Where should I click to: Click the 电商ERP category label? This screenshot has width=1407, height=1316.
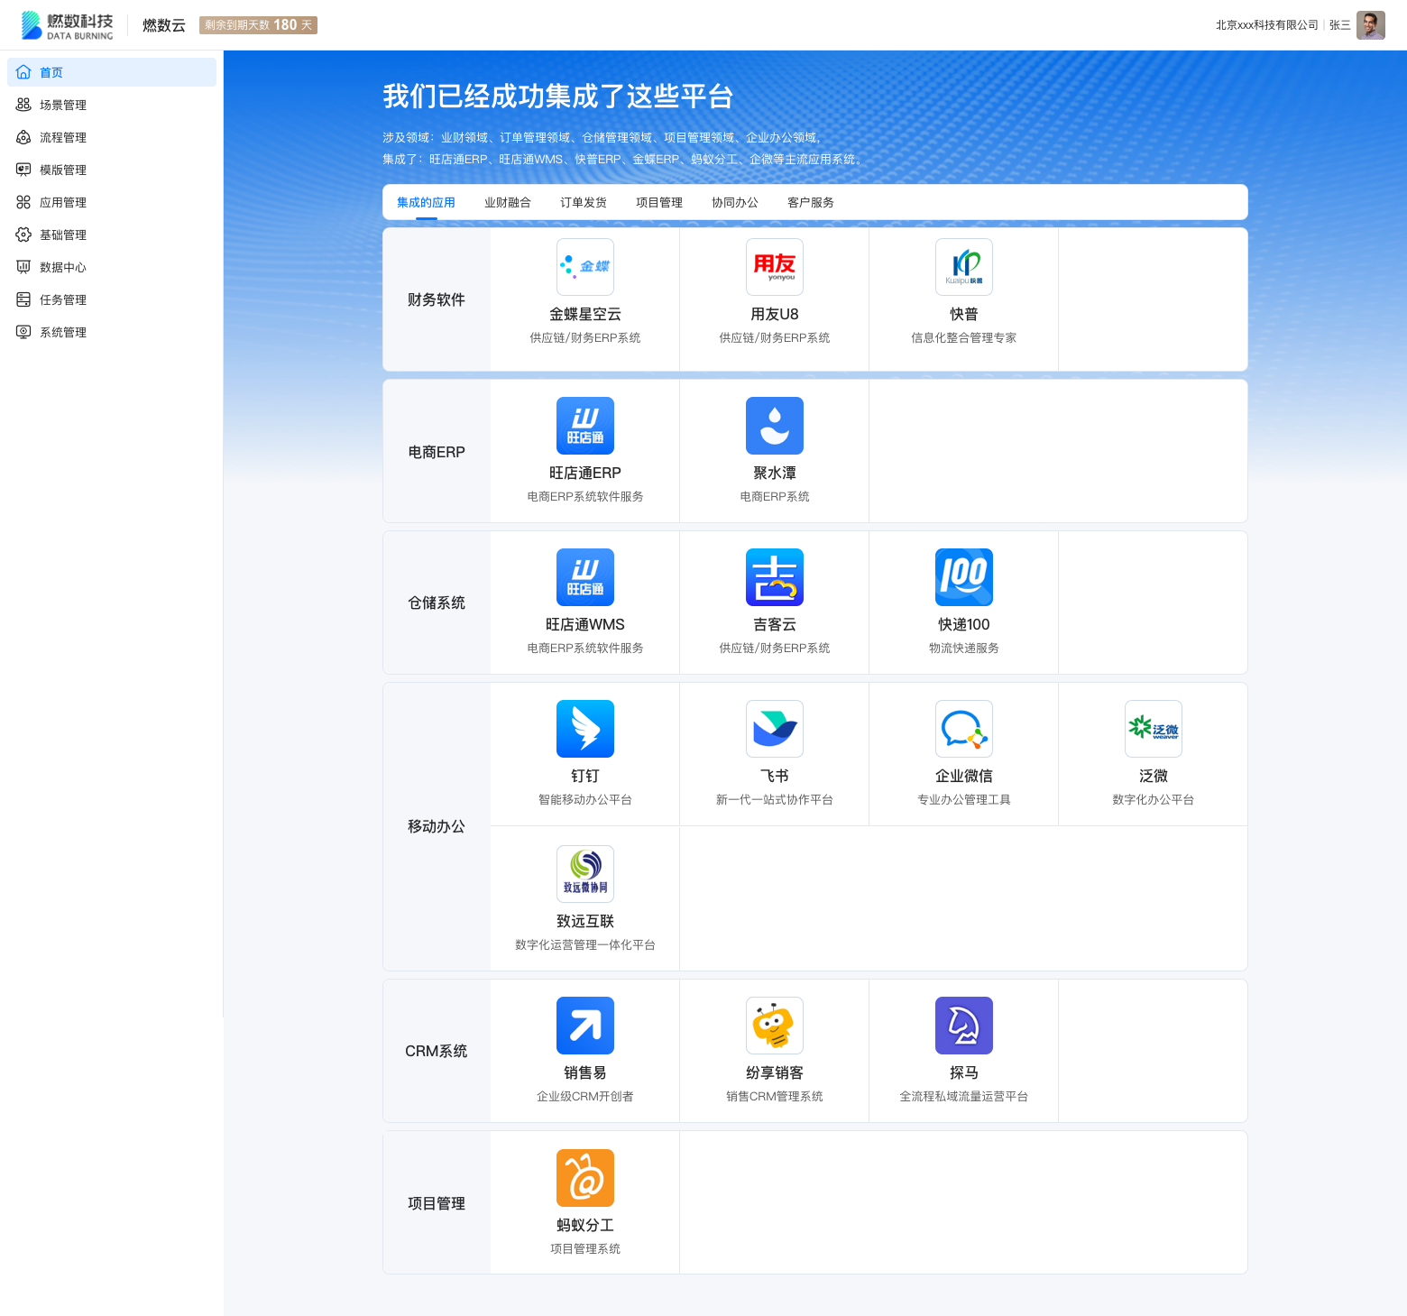437,452
